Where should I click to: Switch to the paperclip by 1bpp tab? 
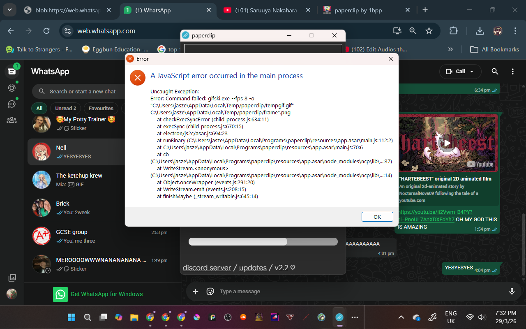(x=367, y=10)
